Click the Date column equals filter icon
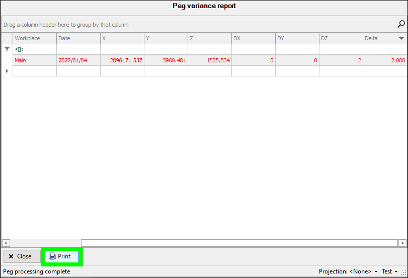 click(63, 49)
